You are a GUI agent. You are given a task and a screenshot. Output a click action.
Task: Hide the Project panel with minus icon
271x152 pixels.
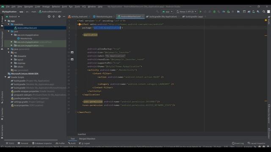pyautogui.click(x=64, y=16)
